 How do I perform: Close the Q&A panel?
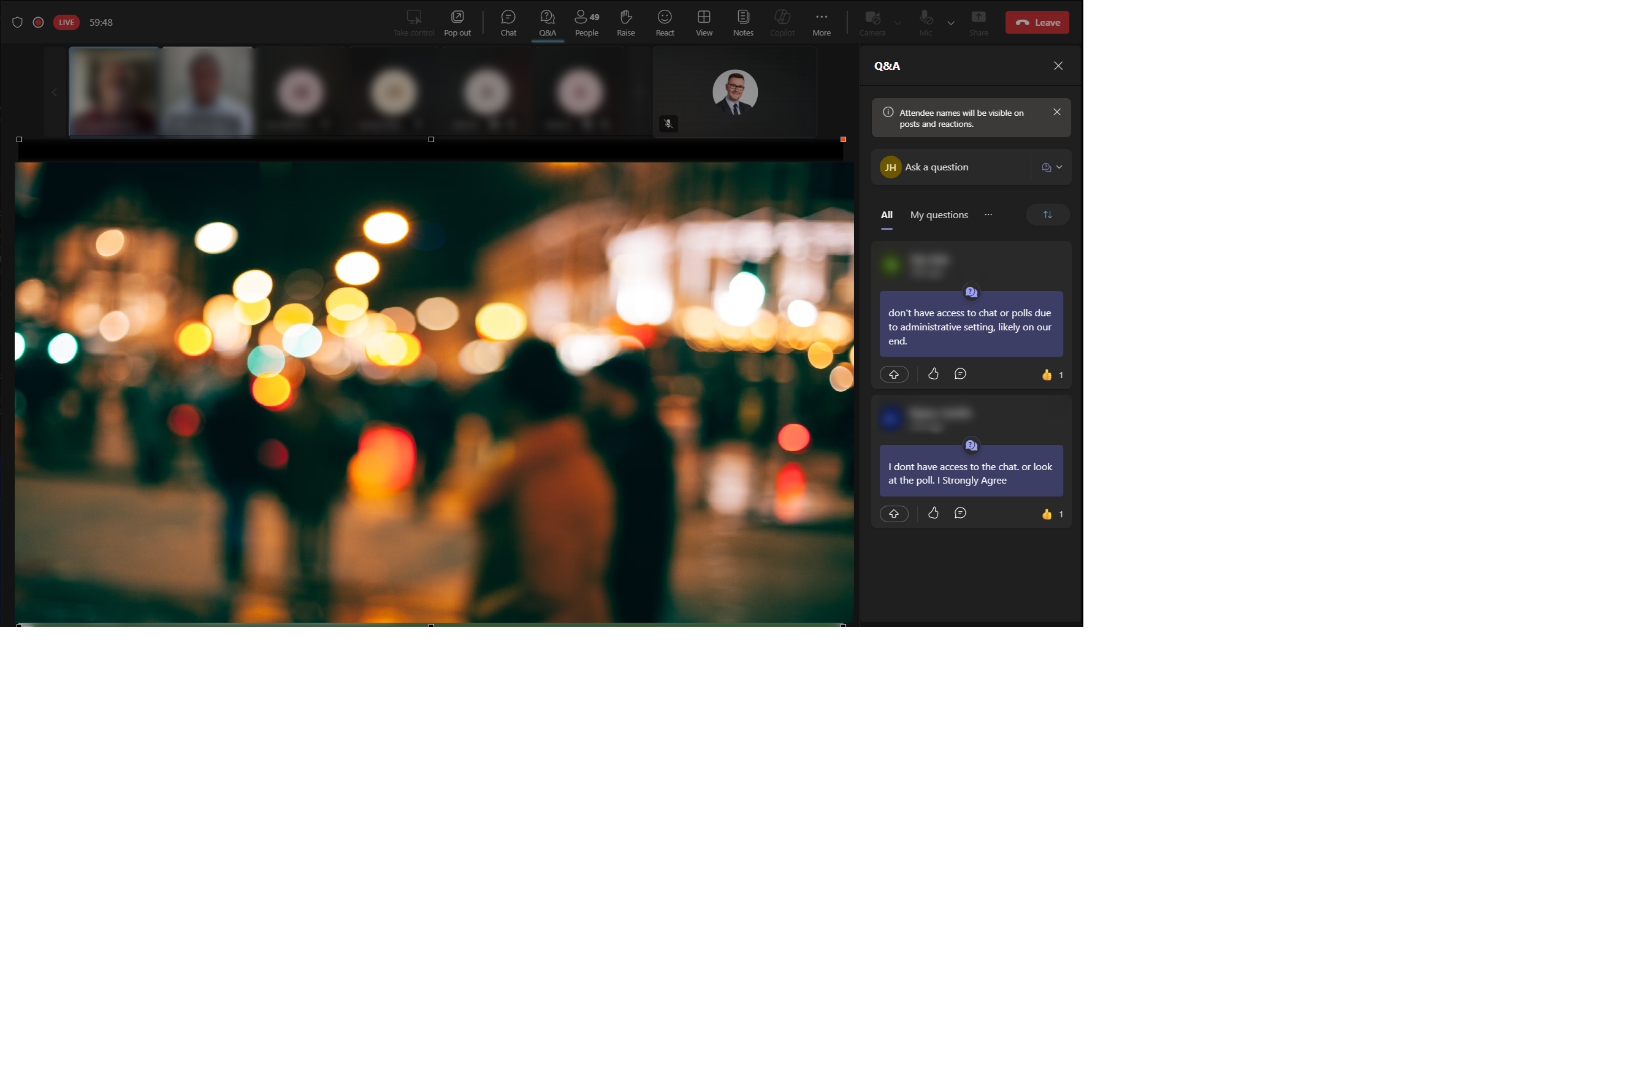[1057, 66]
